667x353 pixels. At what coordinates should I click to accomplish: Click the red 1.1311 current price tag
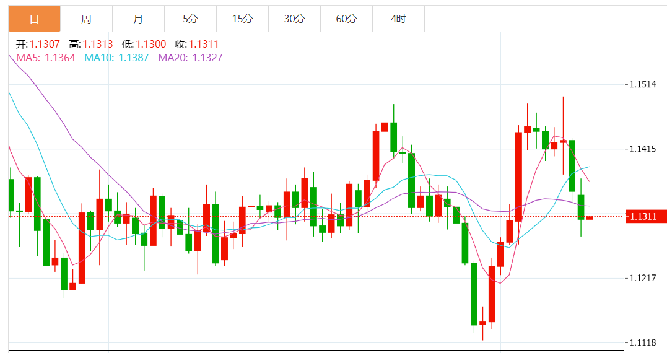point(644,217)
